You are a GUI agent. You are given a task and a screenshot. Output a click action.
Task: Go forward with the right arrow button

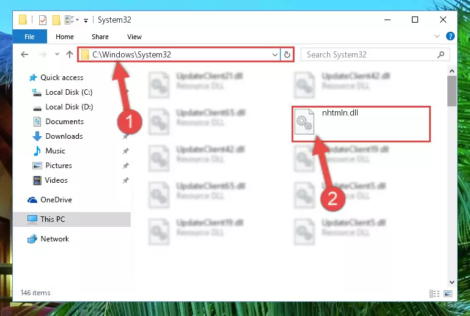[x=42, y=54]
